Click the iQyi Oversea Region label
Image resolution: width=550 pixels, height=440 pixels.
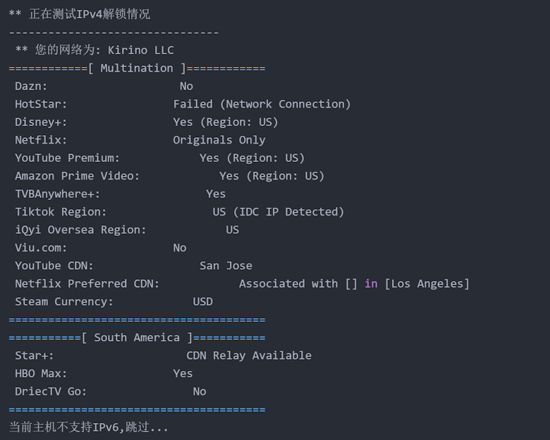pos(80,230)
